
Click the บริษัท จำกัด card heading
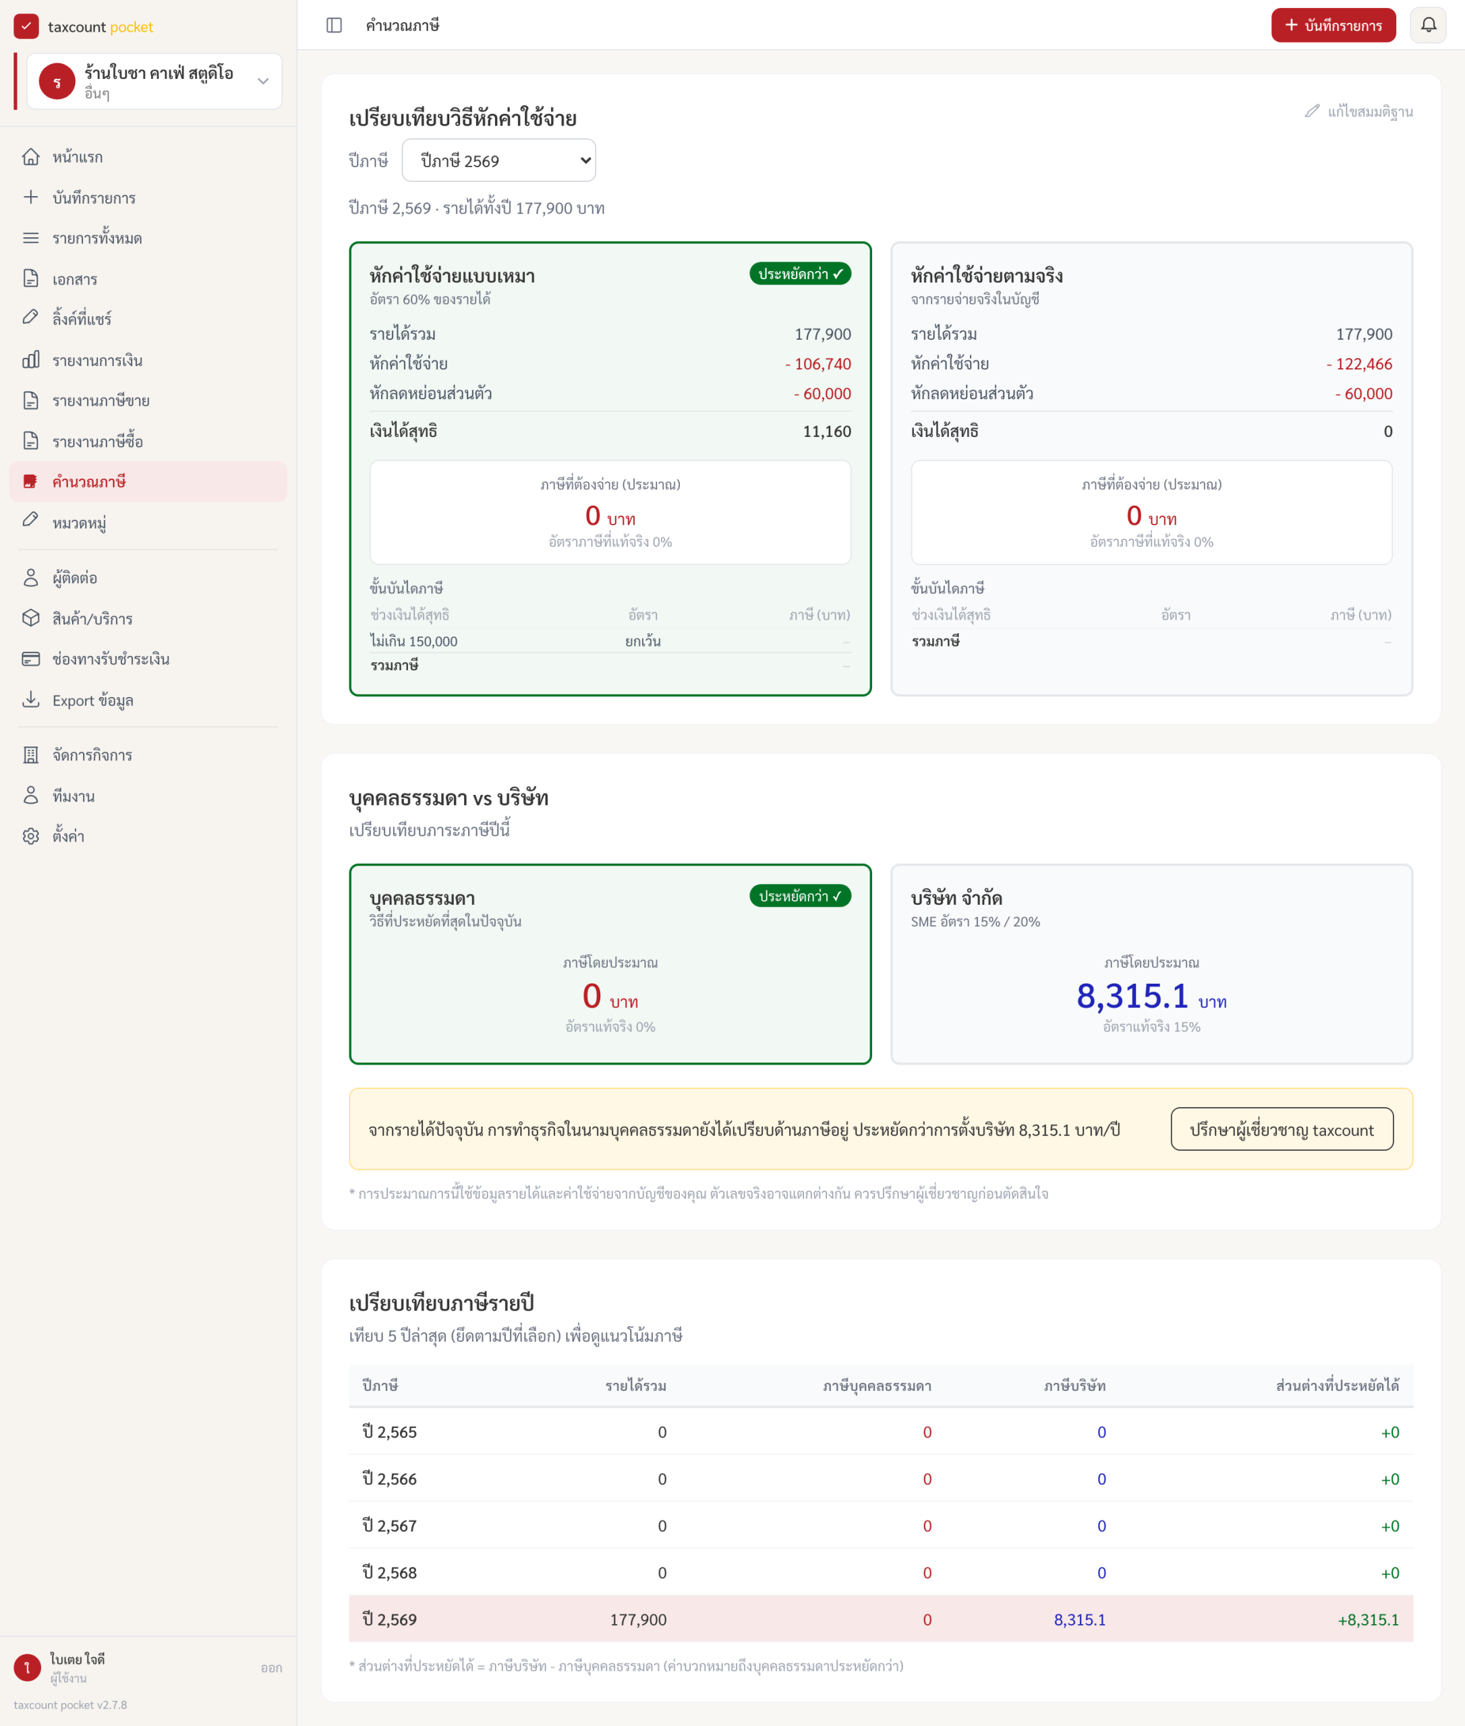pyautogui.click(x=956, y=898)
